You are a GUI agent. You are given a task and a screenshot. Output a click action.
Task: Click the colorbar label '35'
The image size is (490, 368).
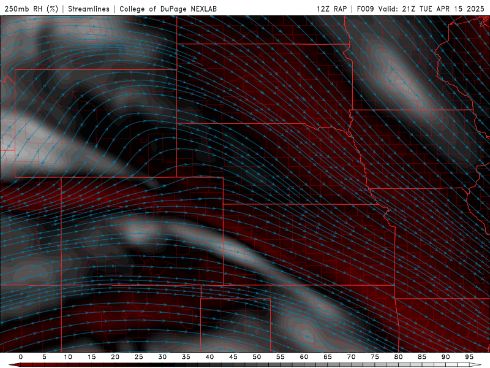186,357
